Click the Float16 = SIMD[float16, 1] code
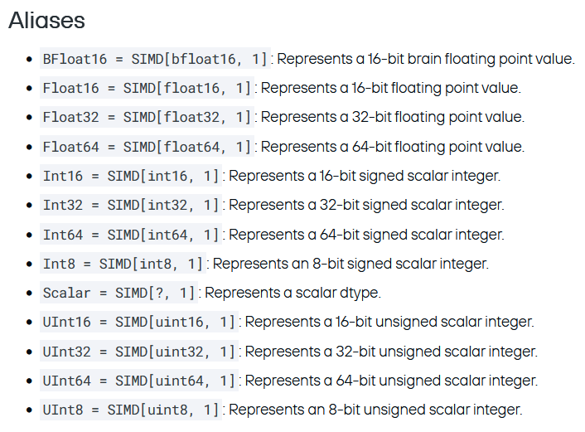This screenshot has width=585, height=432. point(147,88)
